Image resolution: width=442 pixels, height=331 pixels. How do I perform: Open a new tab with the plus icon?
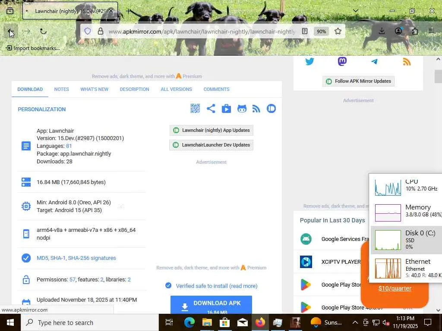(128, 11)
